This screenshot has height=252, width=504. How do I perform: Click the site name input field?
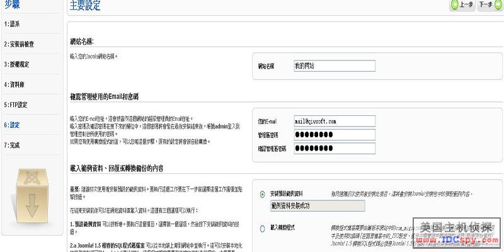pos(335,66)
